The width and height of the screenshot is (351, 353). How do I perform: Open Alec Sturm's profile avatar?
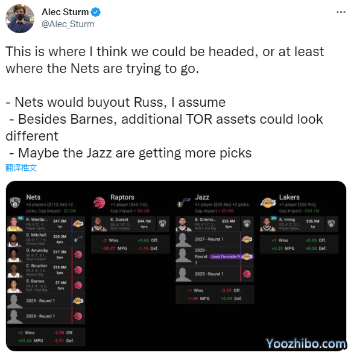(x=20, y=19)
